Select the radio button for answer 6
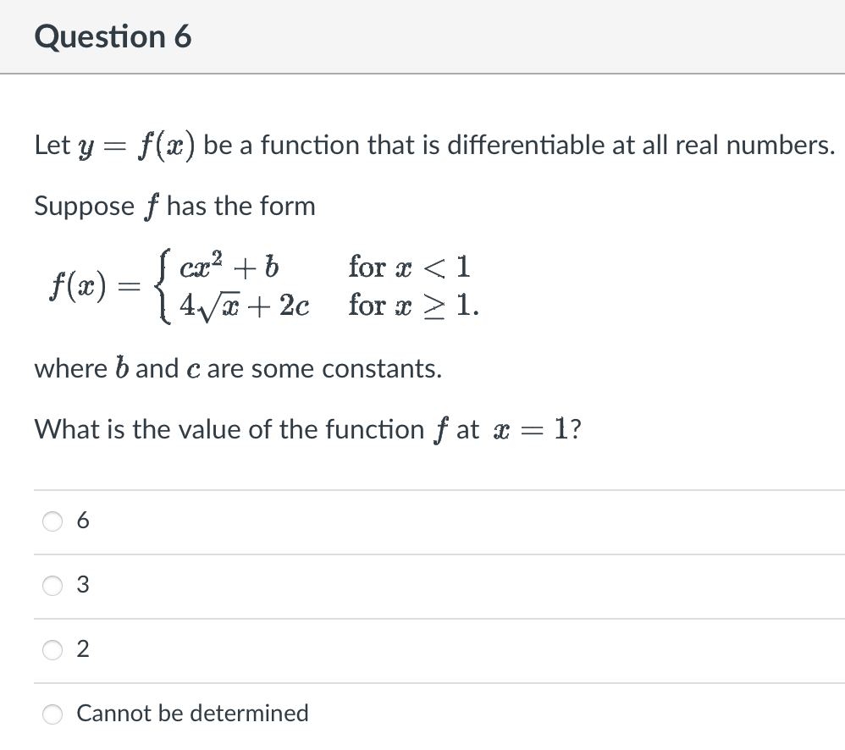The width and height of the screenshot is (845, 750). pos(52,522)
